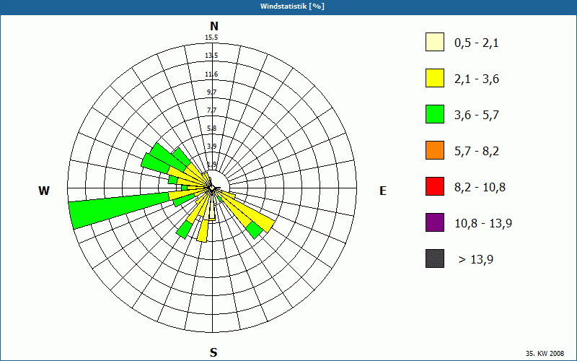Click the green 3,6 - 5,7 legend swatch
Screen dimensions: 577x361
click(435, 114)
